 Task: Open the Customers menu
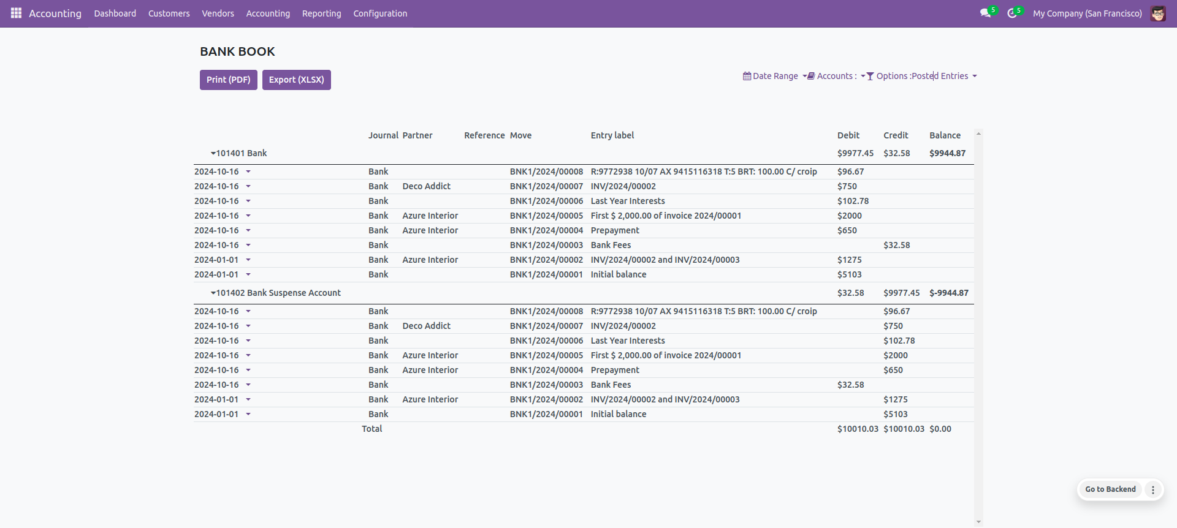(x=169, y=13)
